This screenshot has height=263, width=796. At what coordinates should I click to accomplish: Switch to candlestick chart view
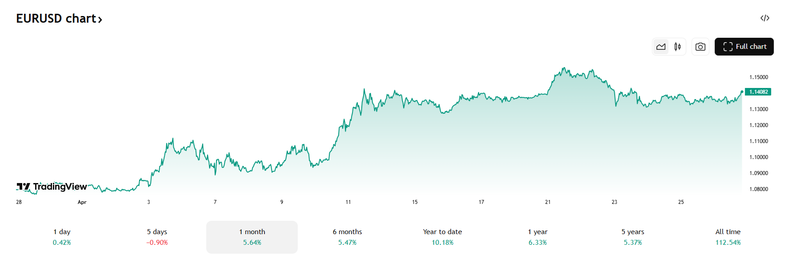(677, 47)
